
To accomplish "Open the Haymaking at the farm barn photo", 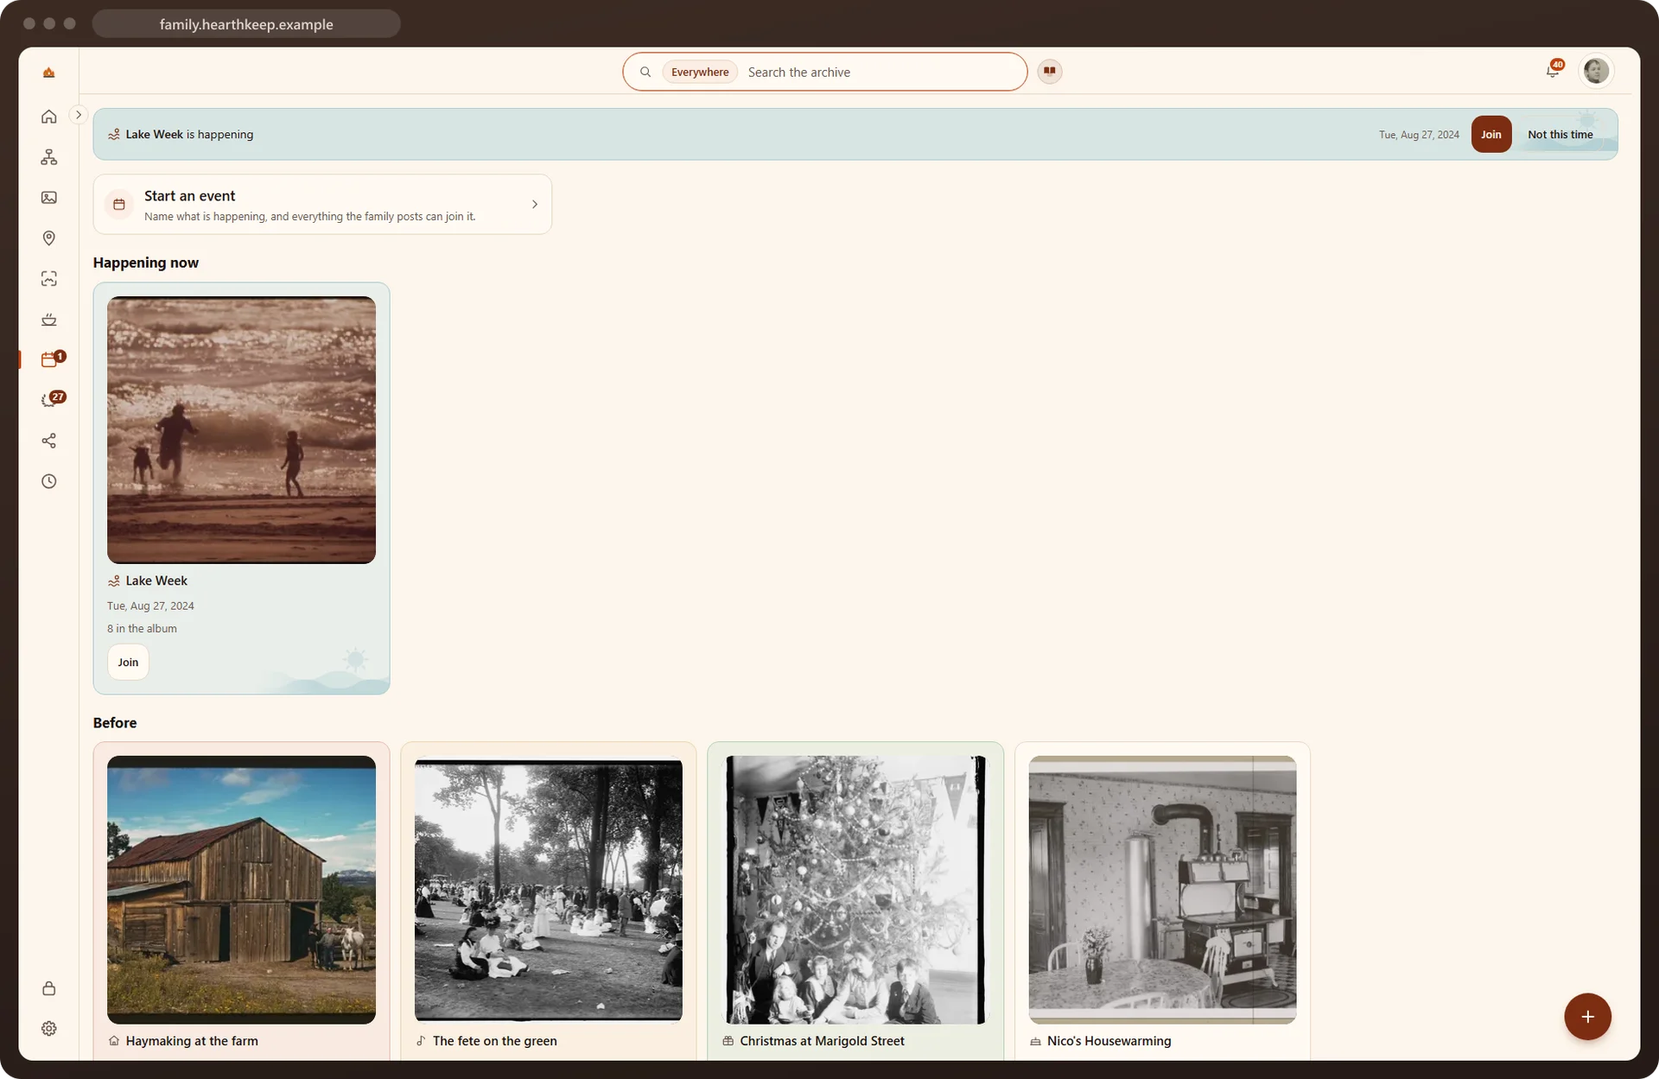I will [x=241, y=890].
